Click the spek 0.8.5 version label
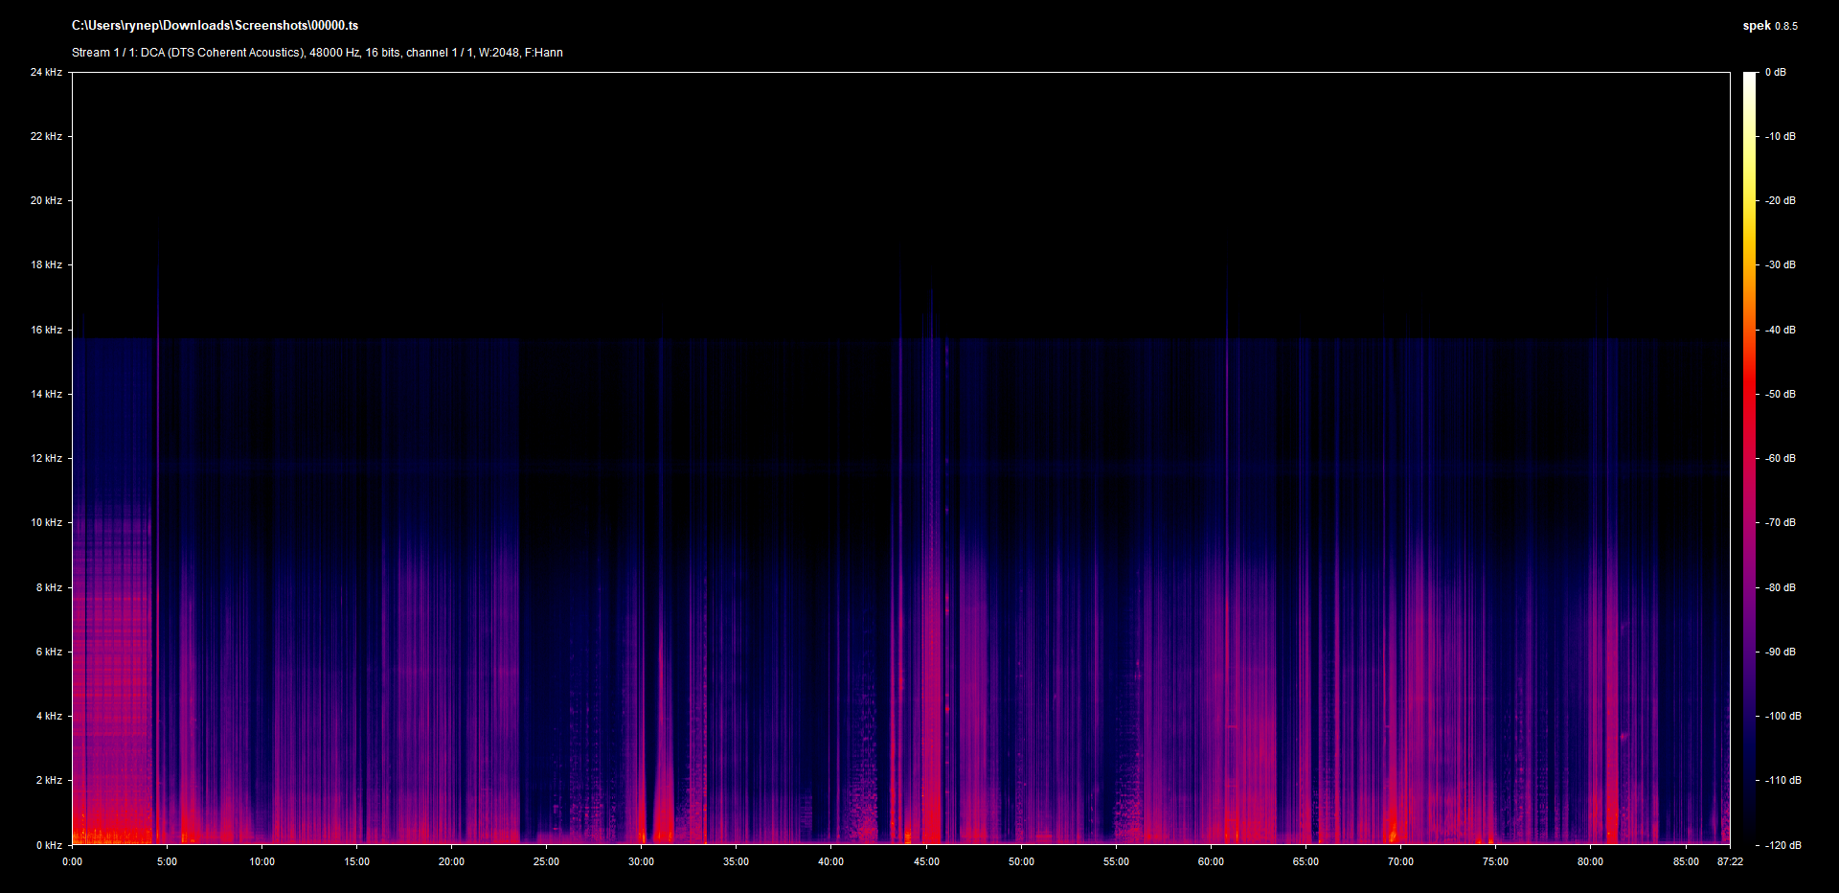This screenshot has width=1839, height=893. pos(1769,26)
